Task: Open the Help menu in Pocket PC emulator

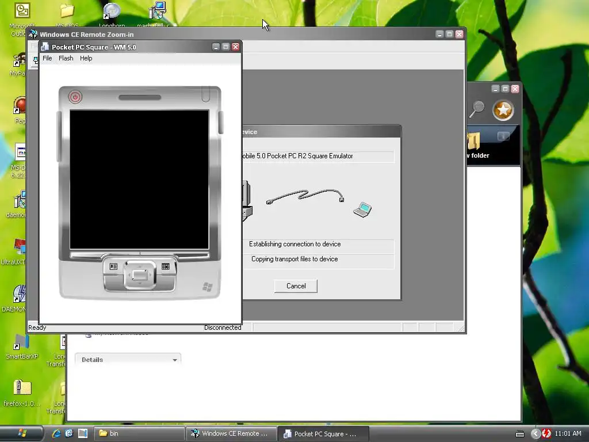Action: coord(86,58)
